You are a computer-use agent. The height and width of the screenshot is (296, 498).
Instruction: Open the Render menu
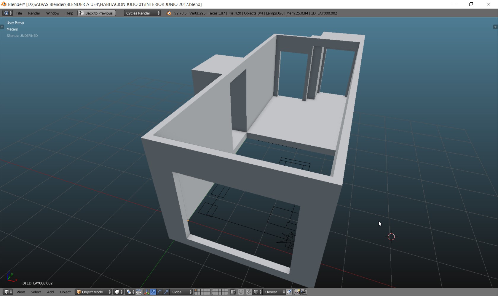[34, 13]
